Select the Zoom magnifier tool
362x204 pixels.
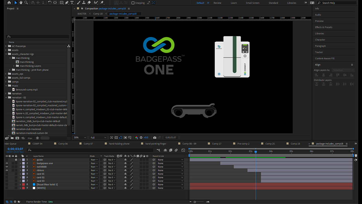point(26,3)
